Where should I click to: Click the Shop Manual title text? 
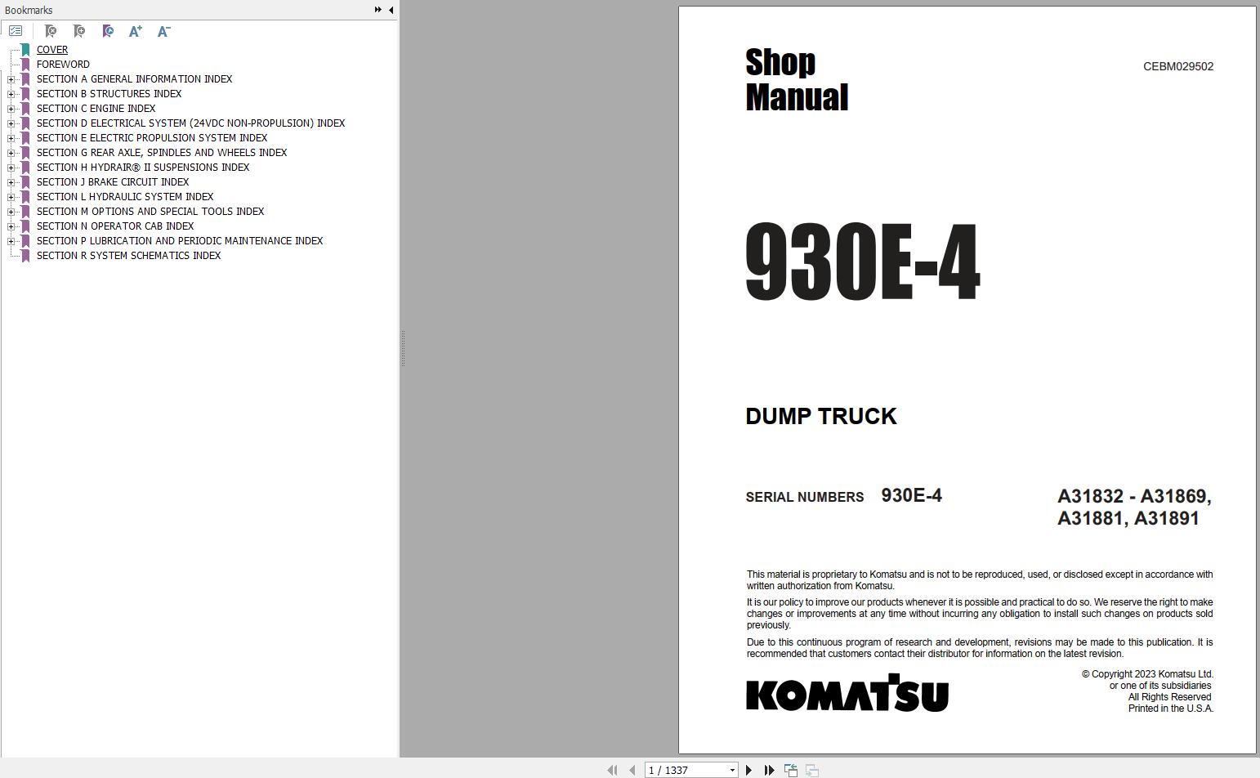pos(797,79)
